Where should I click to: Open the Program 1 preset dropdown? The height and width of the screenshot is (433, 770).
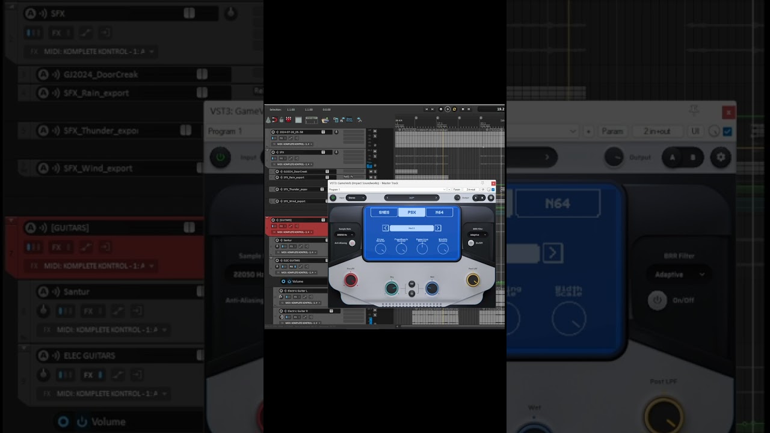(x=387, y=189)
